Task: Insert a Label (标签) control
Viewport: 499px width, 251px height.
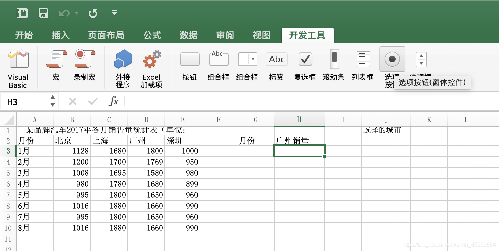Action: (277, 65)
